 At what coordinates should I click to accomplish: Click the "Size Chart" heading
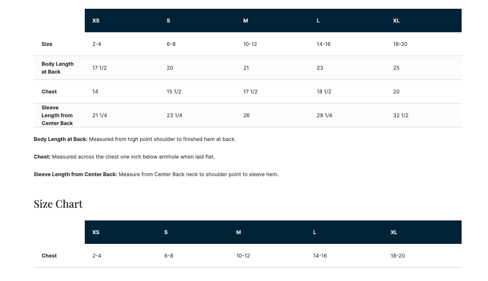click(58, 204)
